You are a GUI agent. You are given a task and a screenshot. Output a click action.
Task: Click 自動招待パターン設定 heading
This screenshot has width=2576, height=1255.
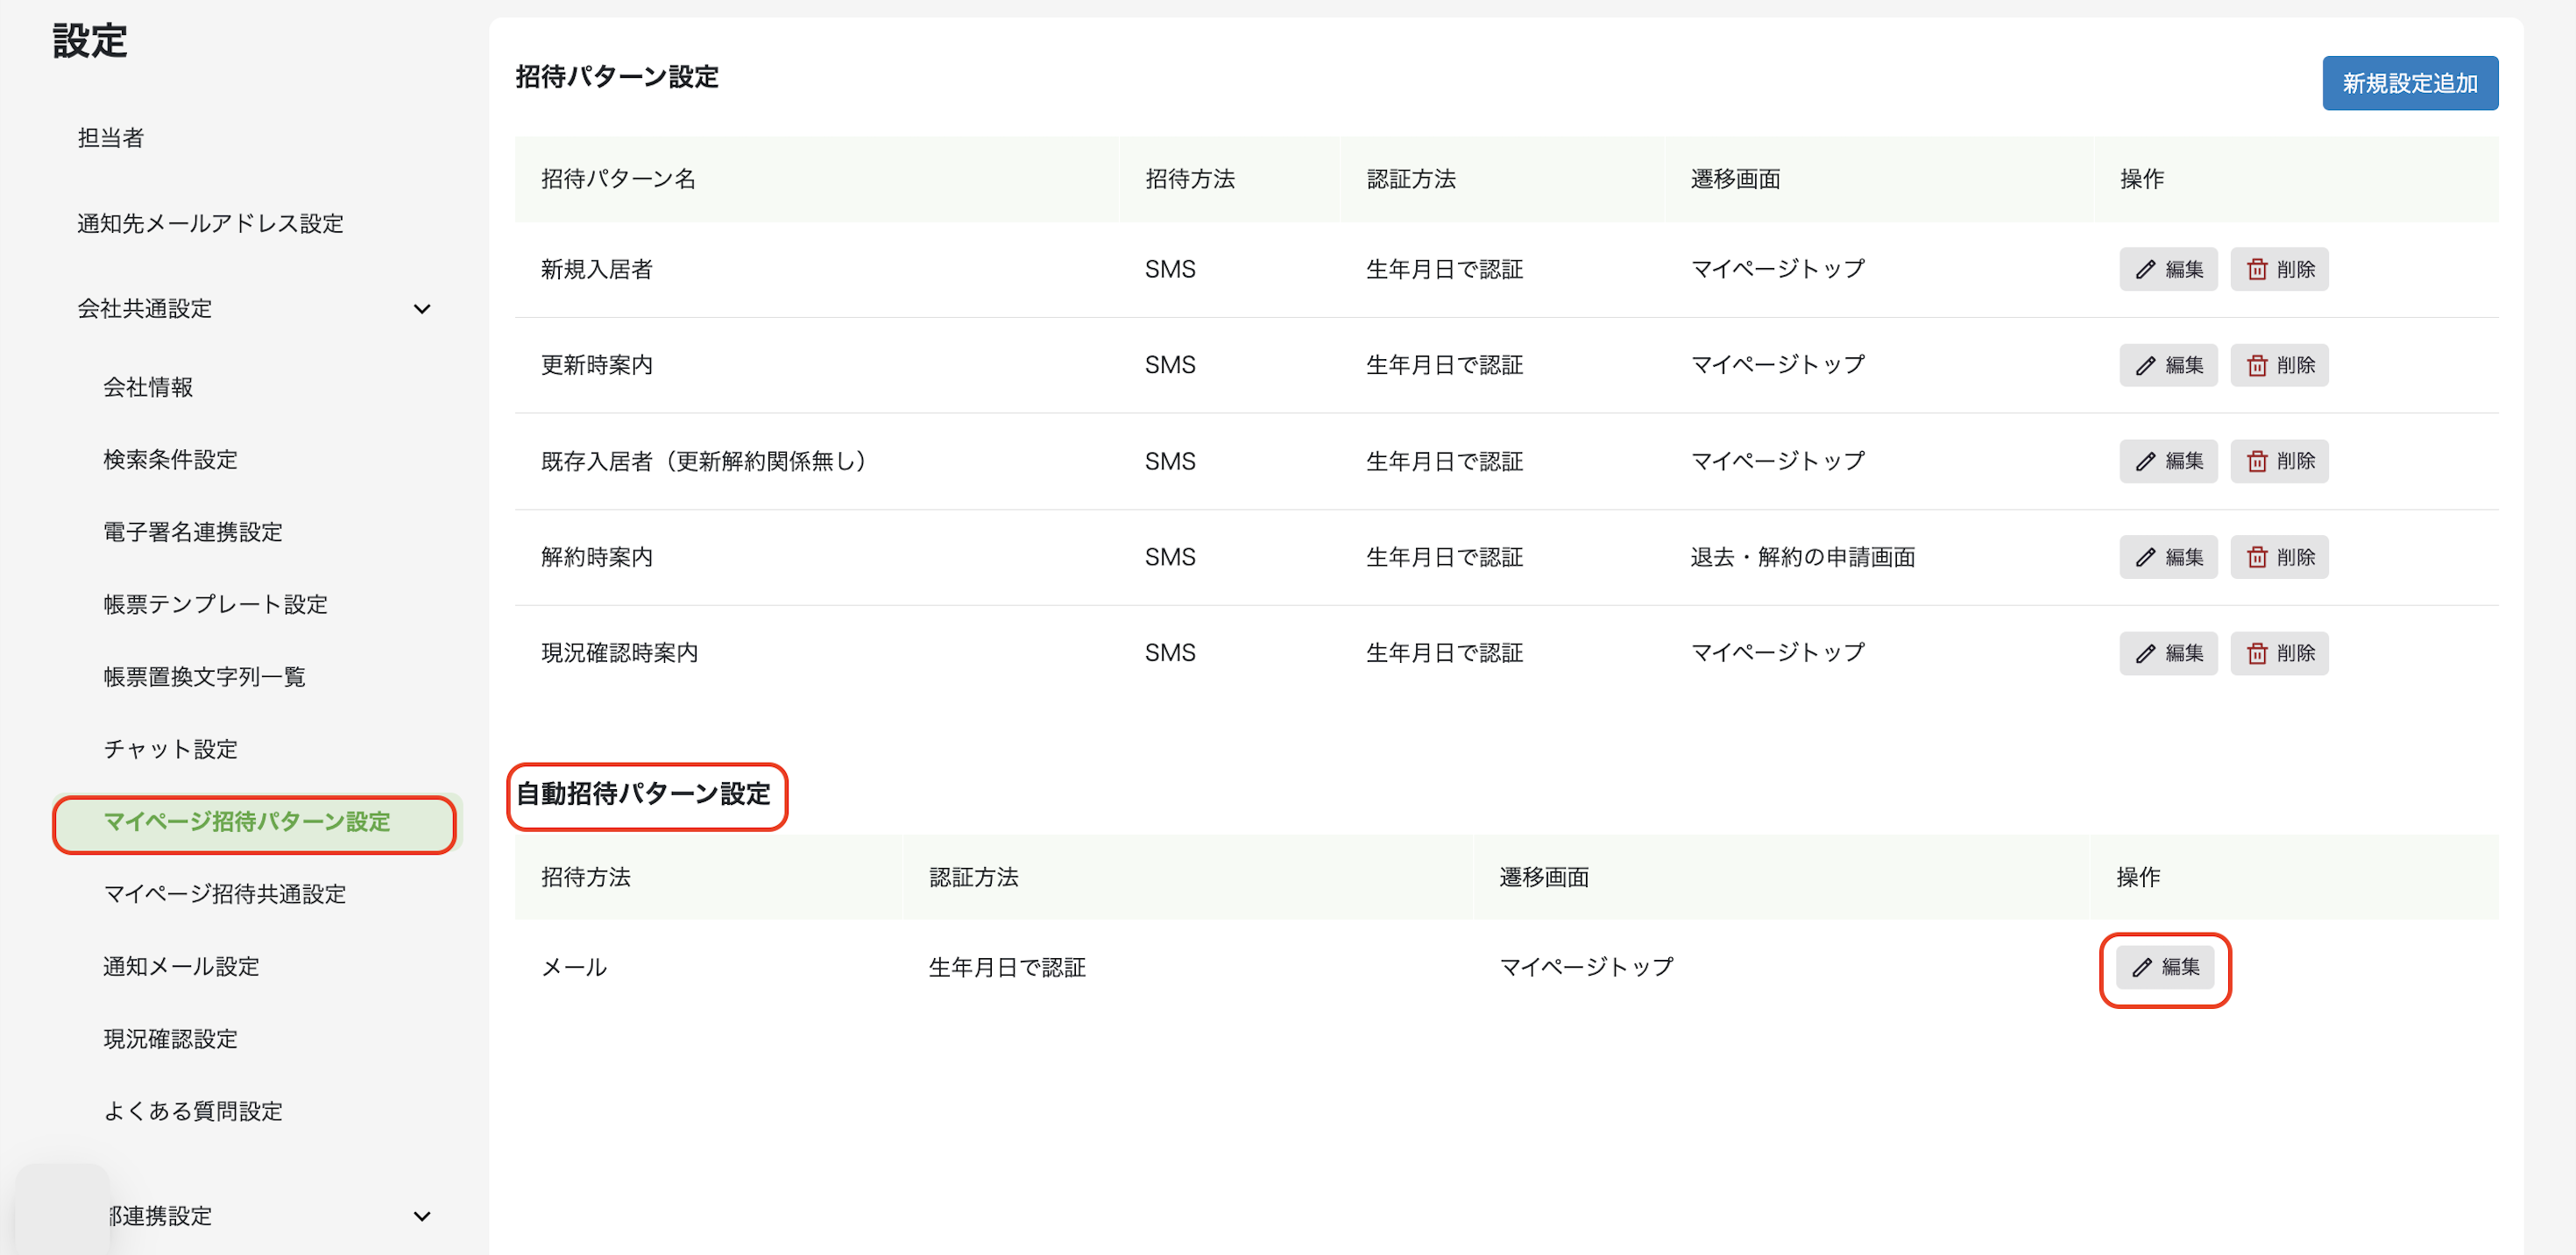point(643,793)
